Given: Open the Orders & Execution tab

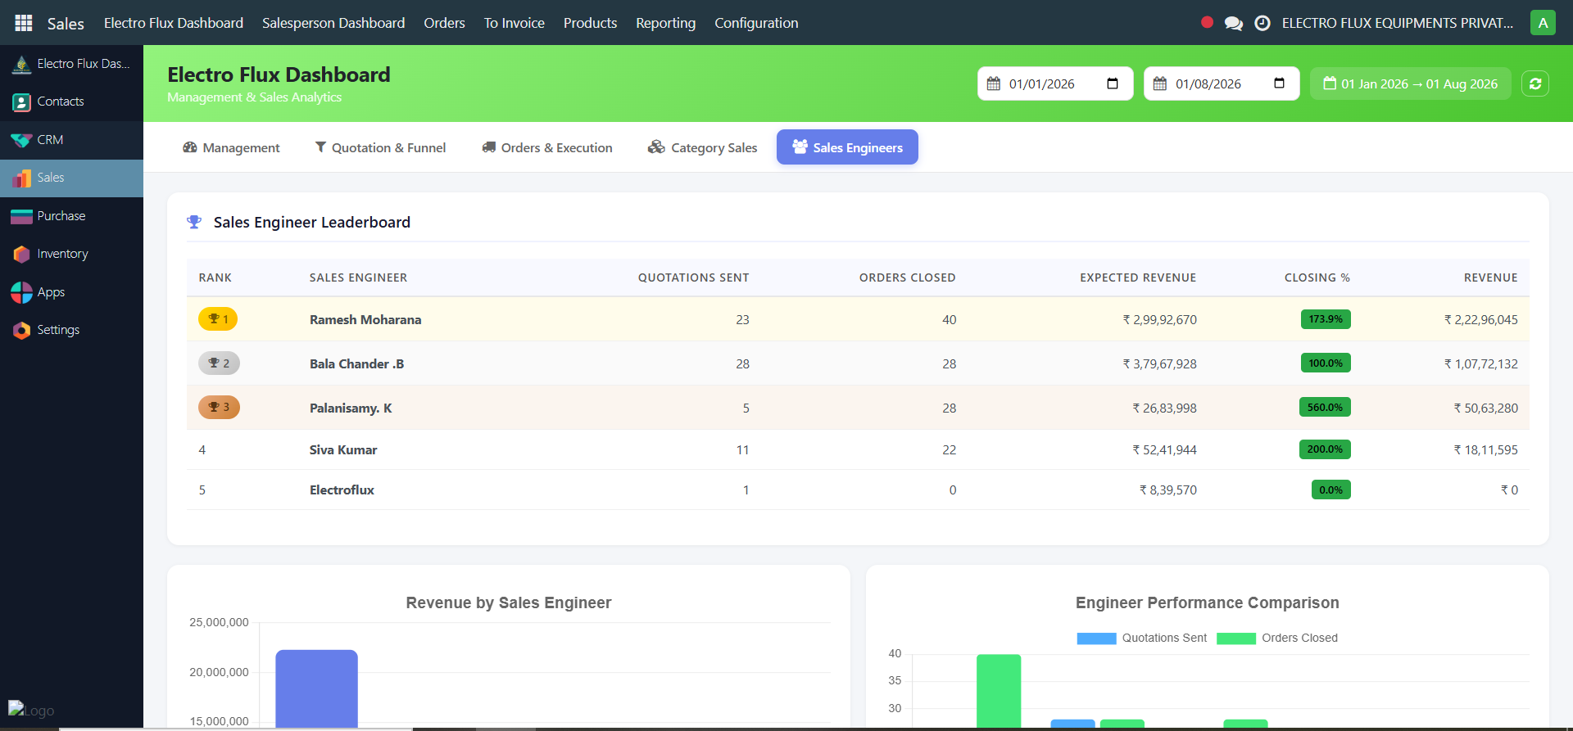Looking at the screenshot, I should pos(547,147).
